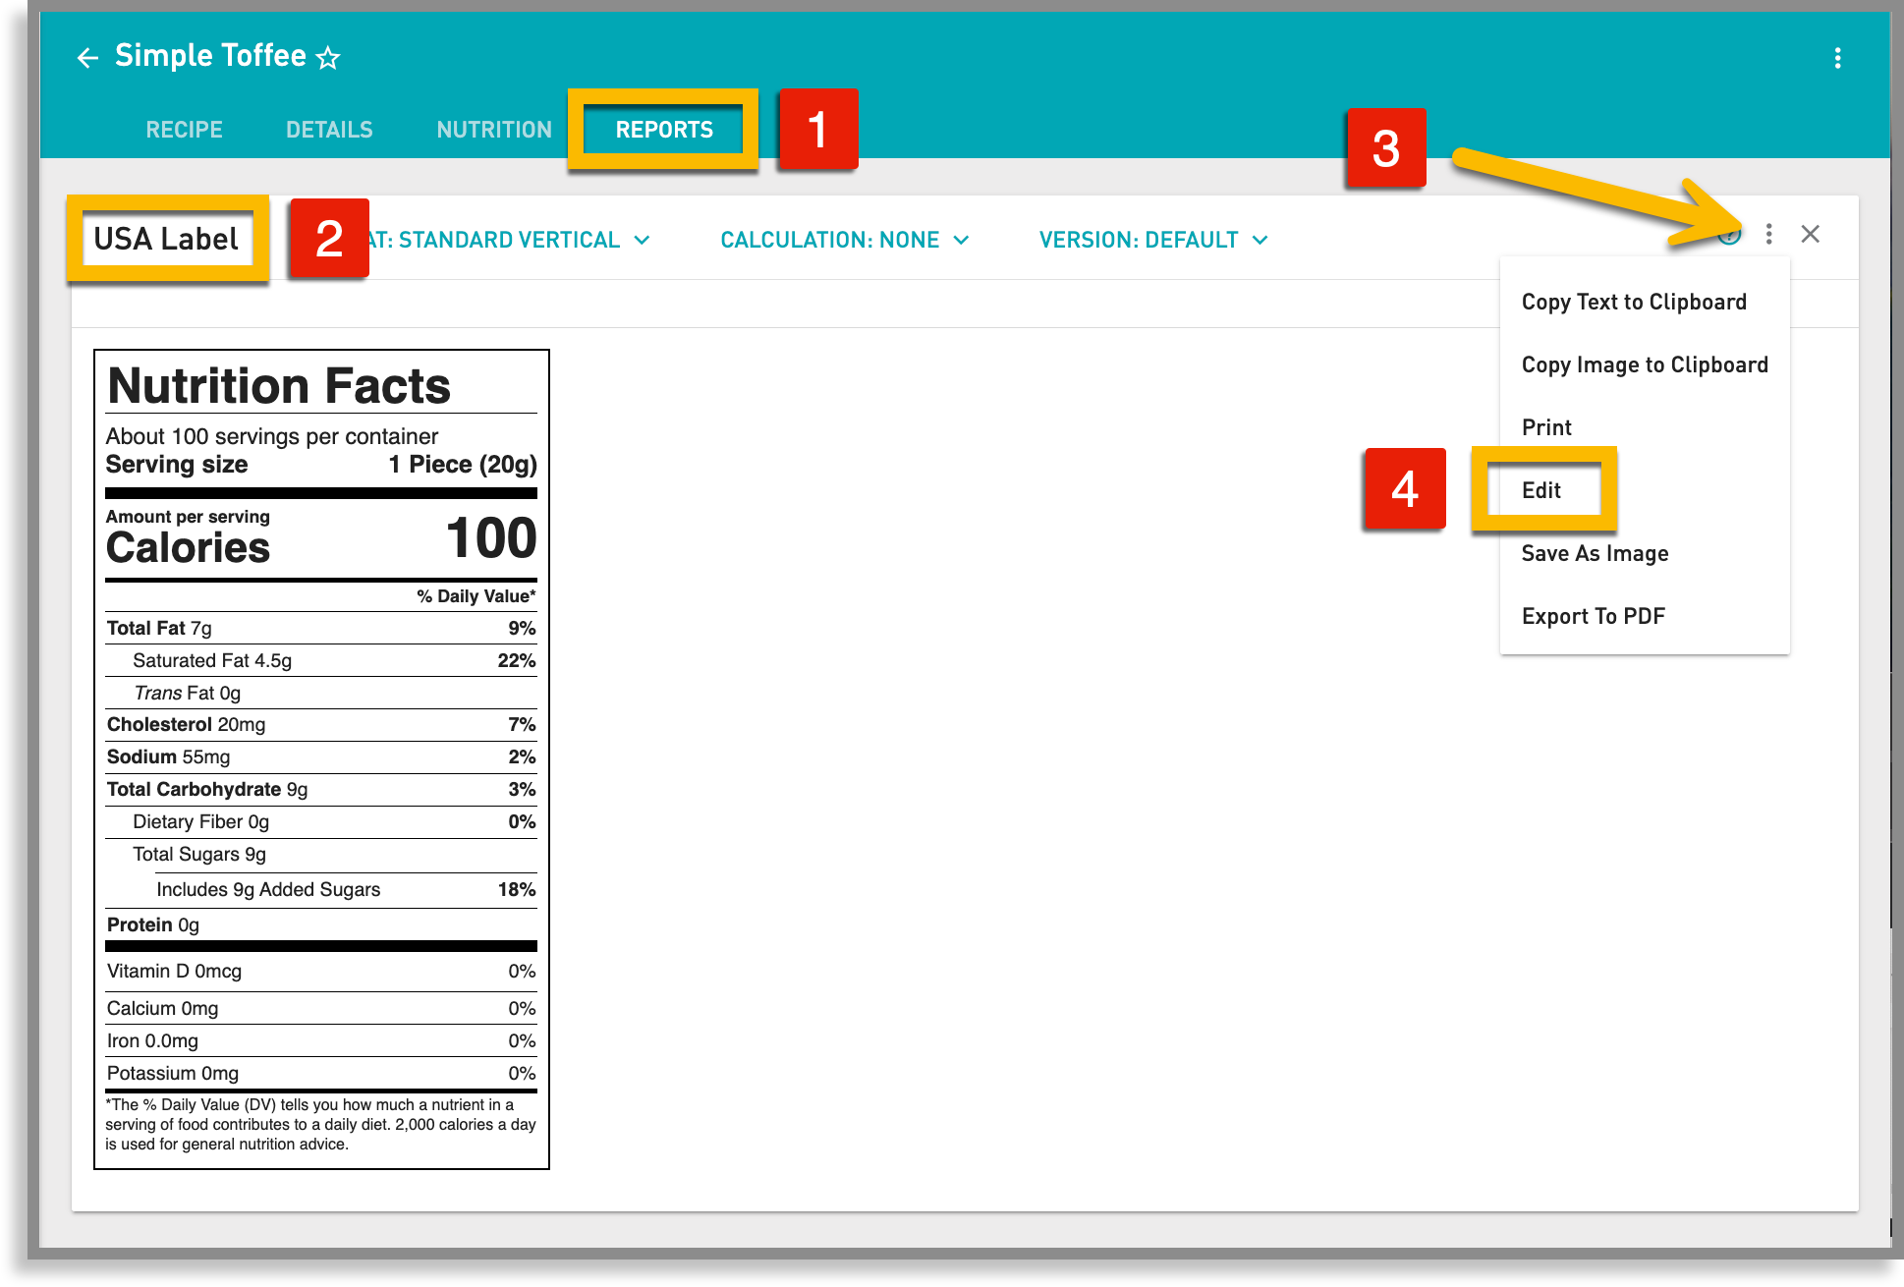Viewport: 1904px width, 1287px height.
Task: Choose Save As Image option
Action: coord(1594,552)
